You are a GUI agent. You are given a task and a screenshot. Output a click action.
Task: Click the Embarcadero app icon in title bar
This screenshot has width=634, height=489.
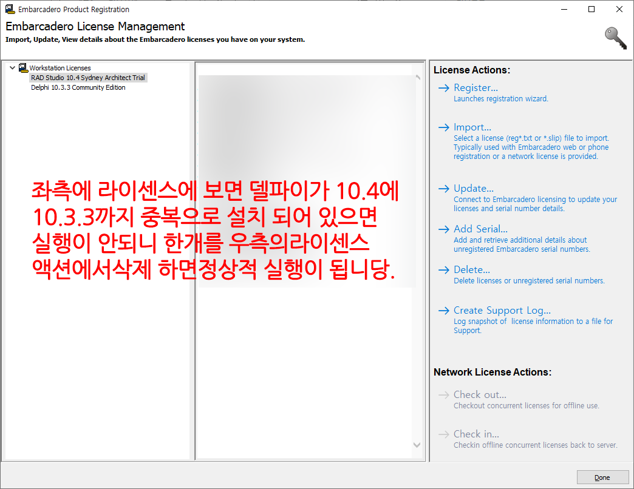10,9
